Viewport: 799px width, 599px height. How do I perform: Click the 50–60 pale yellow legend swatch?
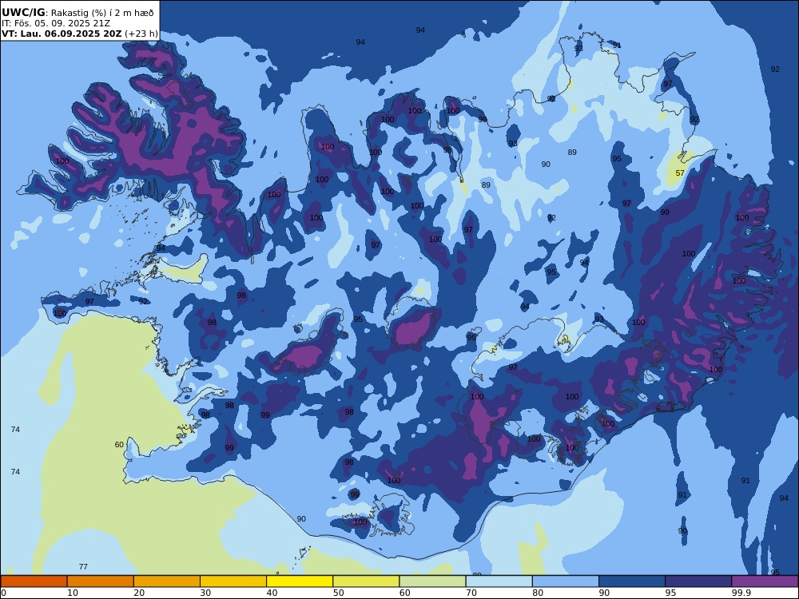tap(367, 581)
